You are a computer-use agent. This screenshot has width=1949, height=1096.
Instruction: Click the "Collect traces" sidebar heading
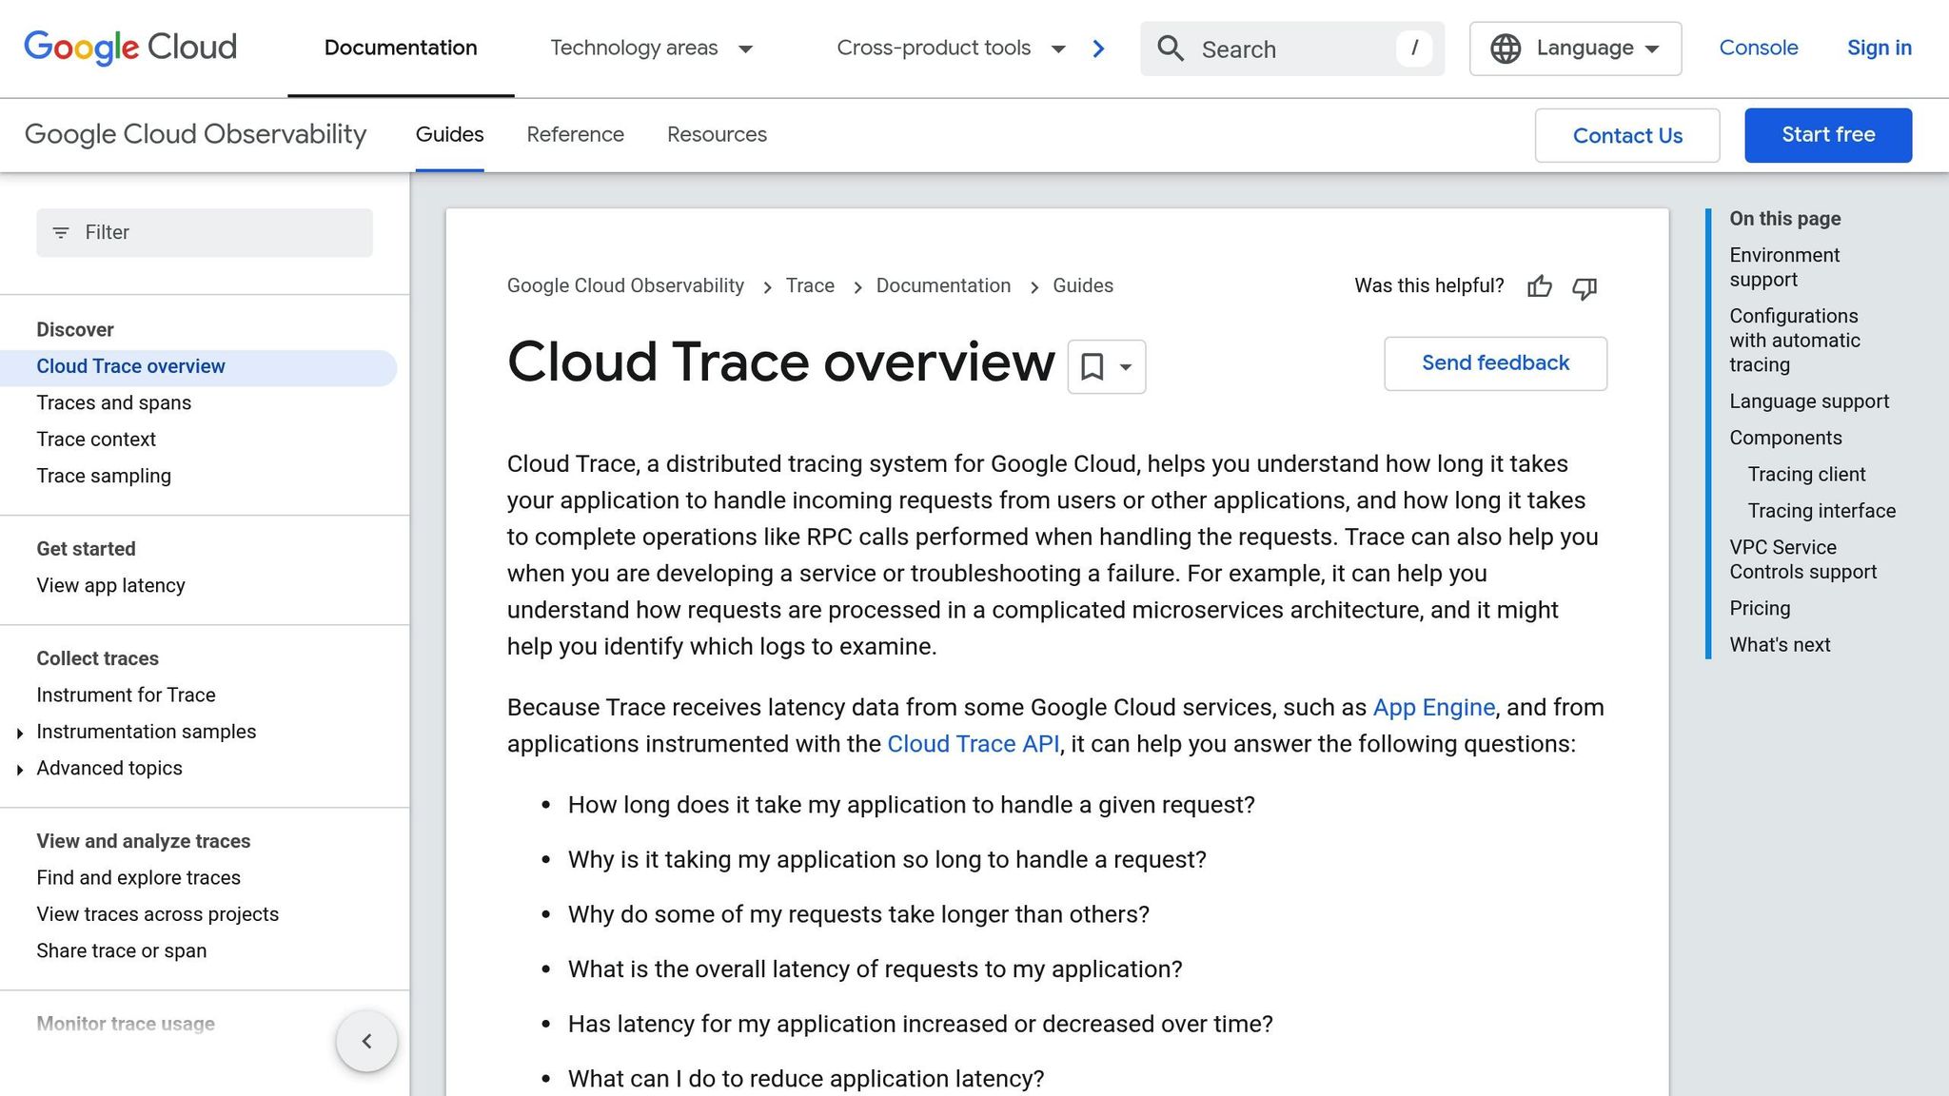97,659
